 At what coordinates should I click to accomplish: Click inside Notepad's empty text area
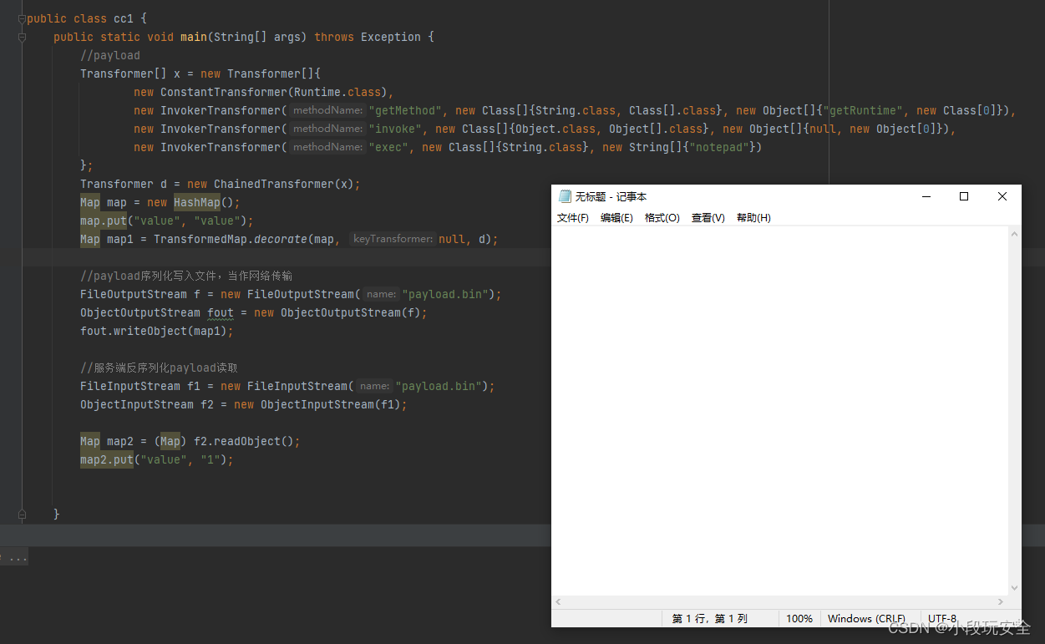pos(780,410)
